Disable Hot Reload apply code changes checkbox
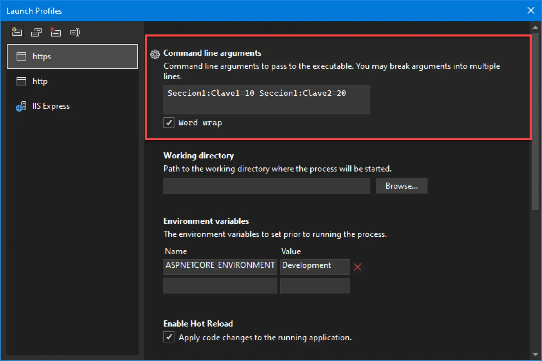This screenshot has width=542, height=361. point(169,337)
